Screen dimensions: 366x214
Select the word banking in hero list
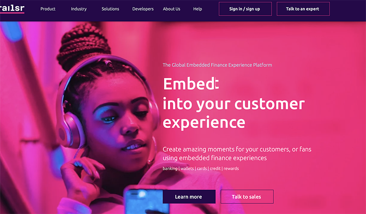tap(170, 168)
